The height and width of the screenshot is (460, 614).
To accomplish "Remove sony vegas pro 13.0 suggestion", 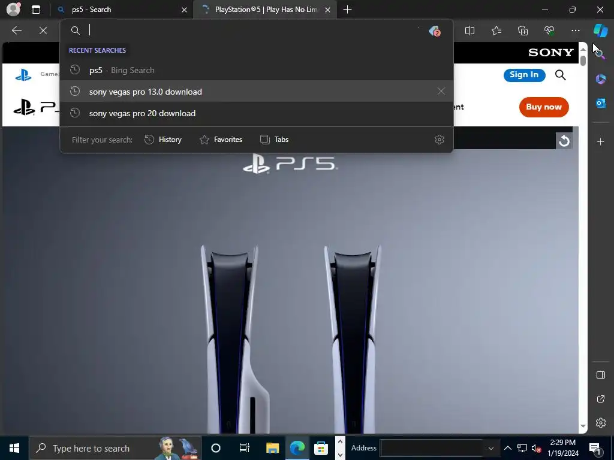I will [x=441, y=91].
